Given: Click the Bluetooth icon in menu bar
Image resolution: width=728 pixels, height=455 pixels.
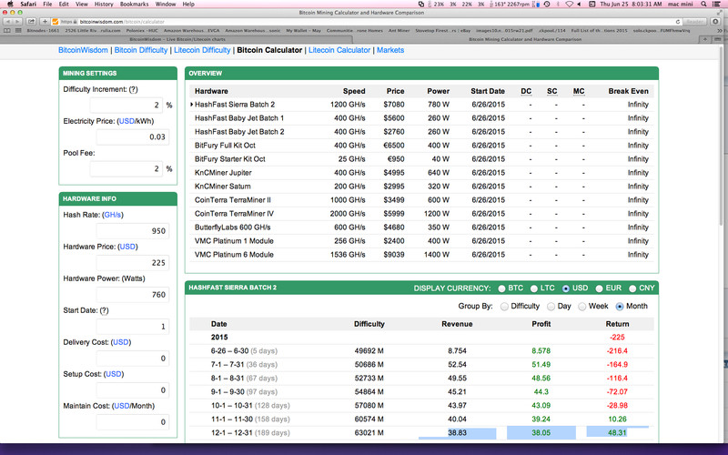Looking at the screenshot, I should [559, 4].
